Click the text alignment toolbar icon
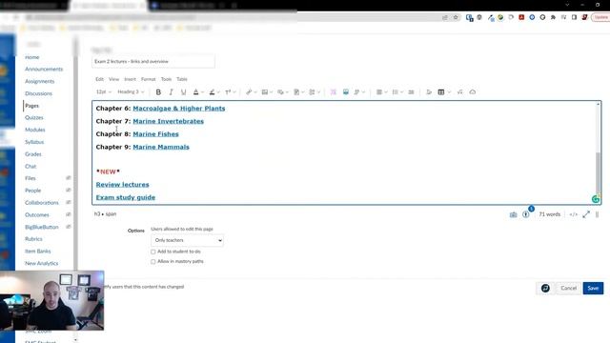 (x=379, y=92)
